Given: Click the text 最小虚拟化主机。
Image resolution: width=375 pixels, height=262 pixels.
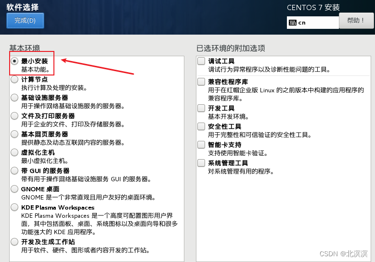Looking at the screenshot, I should point(45,161).
